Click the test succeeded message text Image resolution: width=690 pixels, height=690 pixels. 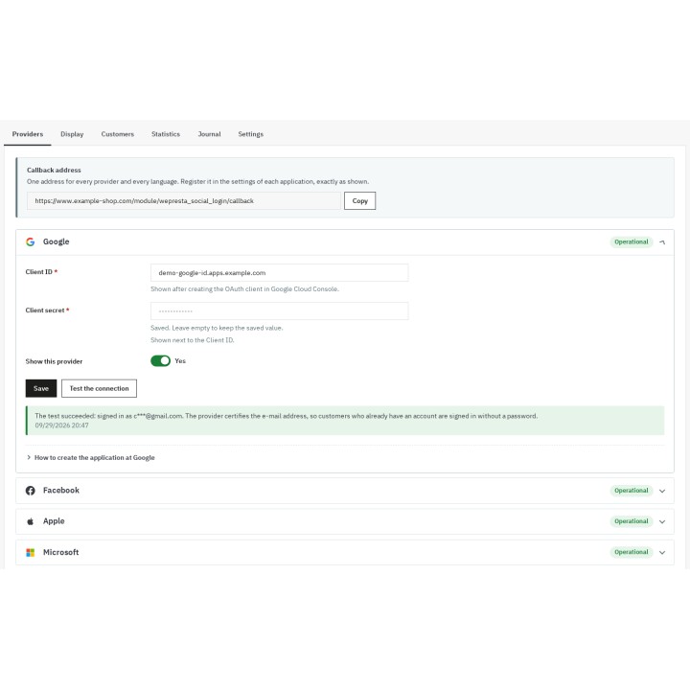[x=286, y=416]
